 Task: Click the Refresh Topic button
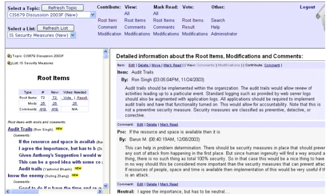[x=63, y=8]
